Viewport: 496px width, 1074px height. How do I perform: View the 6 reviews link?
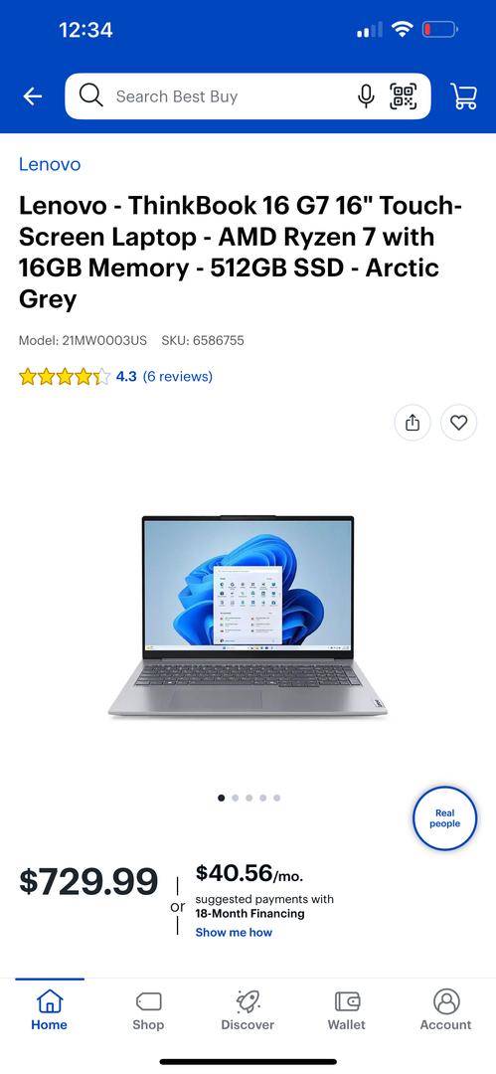pos(178,376)
